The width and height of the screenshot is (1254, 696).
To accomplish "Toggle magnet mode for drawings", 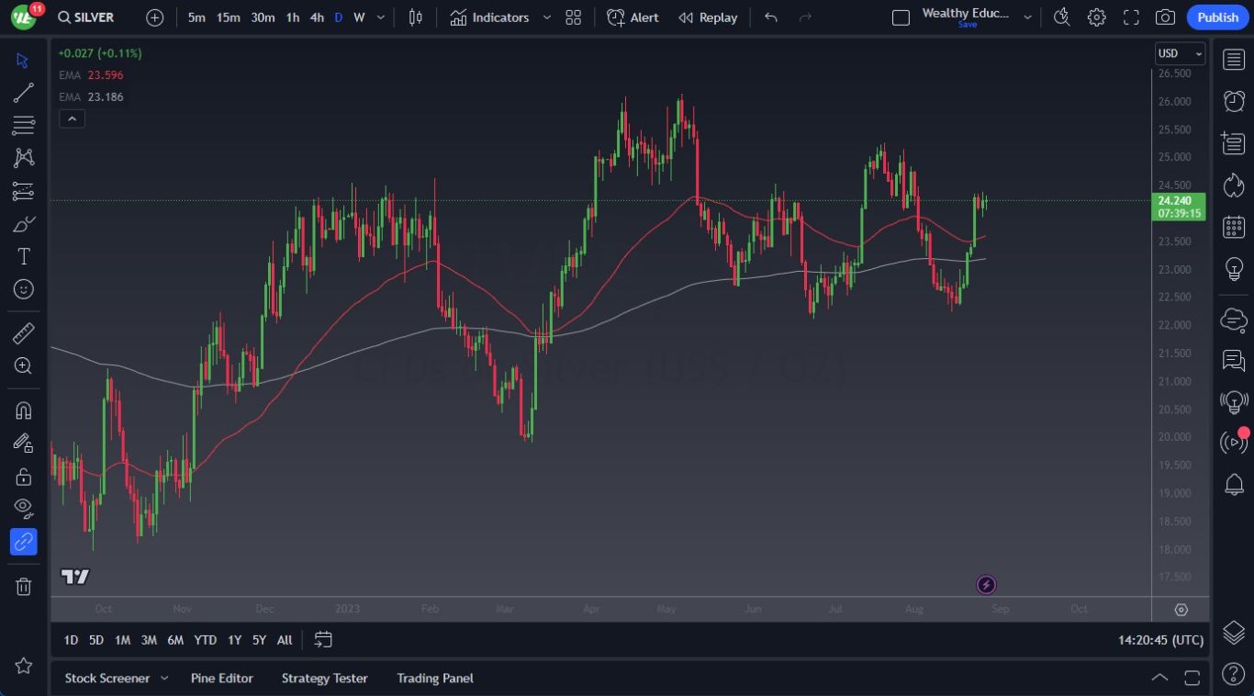I will pos(24,410).
